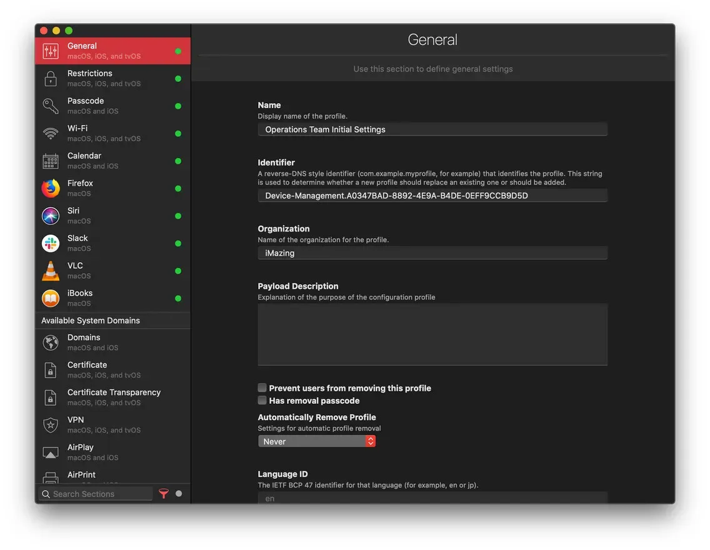
Task: Check the Has removal passcode option
Action: click(262, 400)
